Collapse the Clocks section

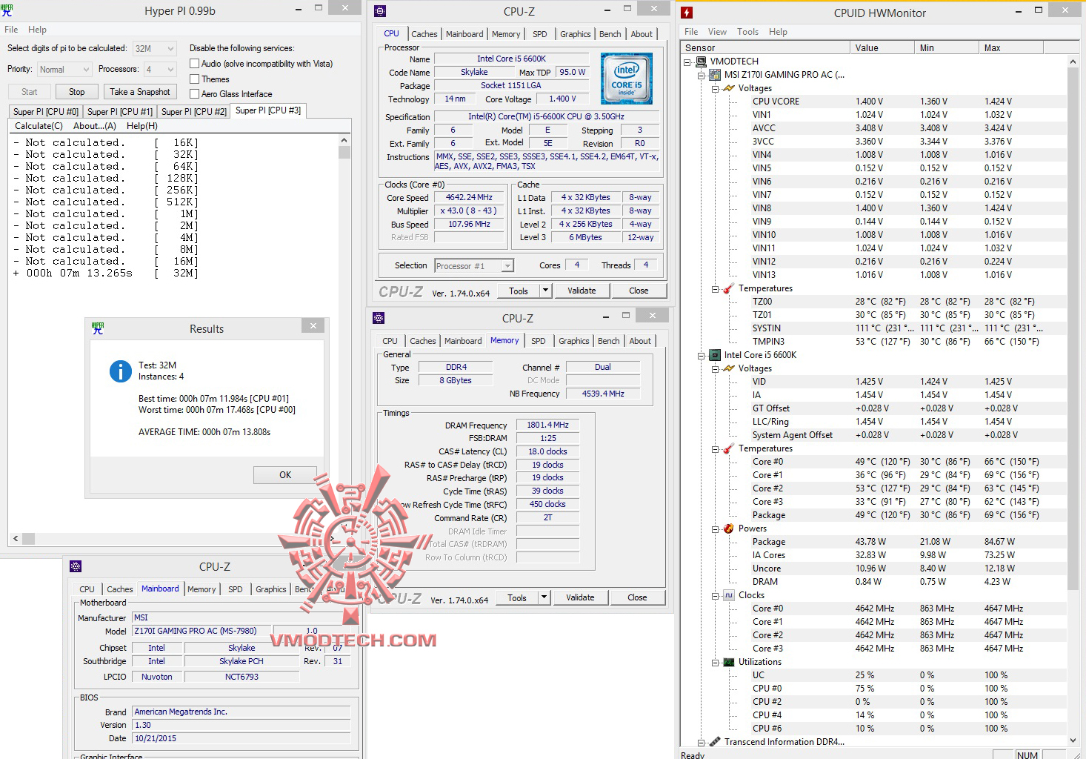coord(715,595)
